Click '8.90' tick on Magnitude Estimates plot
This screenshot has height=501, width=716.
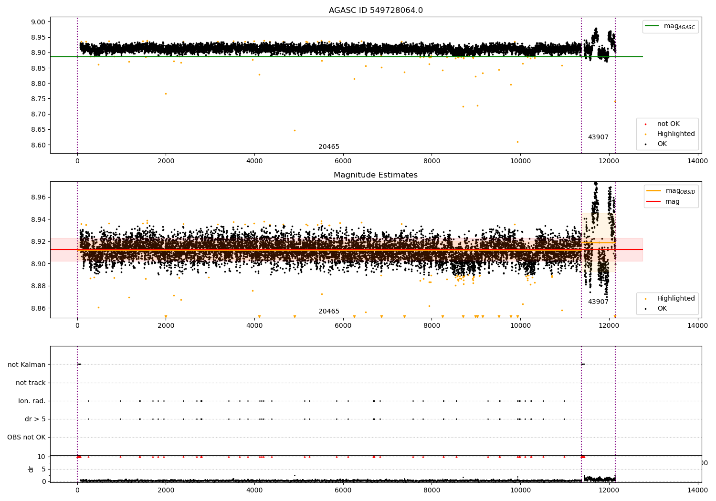pos(39,264)
